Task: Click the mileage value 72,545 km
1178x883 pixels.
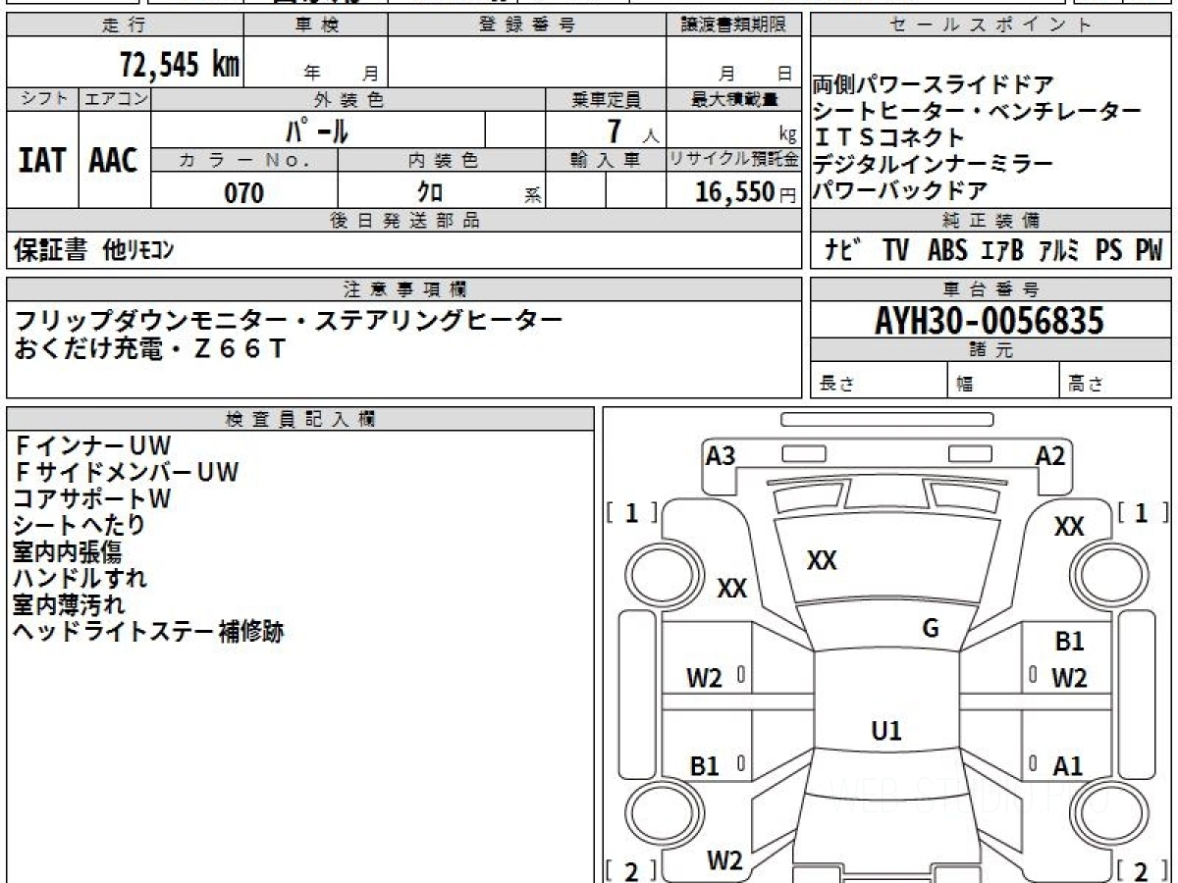Action: tap(180, 66)
